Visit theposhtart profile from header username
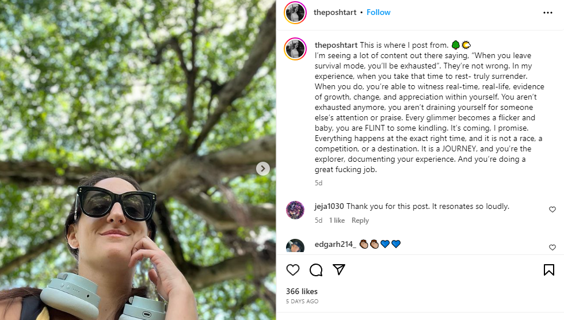564x320 pixels. (x=334, y=13)
